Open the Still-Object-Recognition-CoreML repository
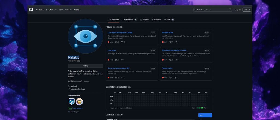Image resolution: width=280 pixels, height=120 pixels. coord(174,50)
